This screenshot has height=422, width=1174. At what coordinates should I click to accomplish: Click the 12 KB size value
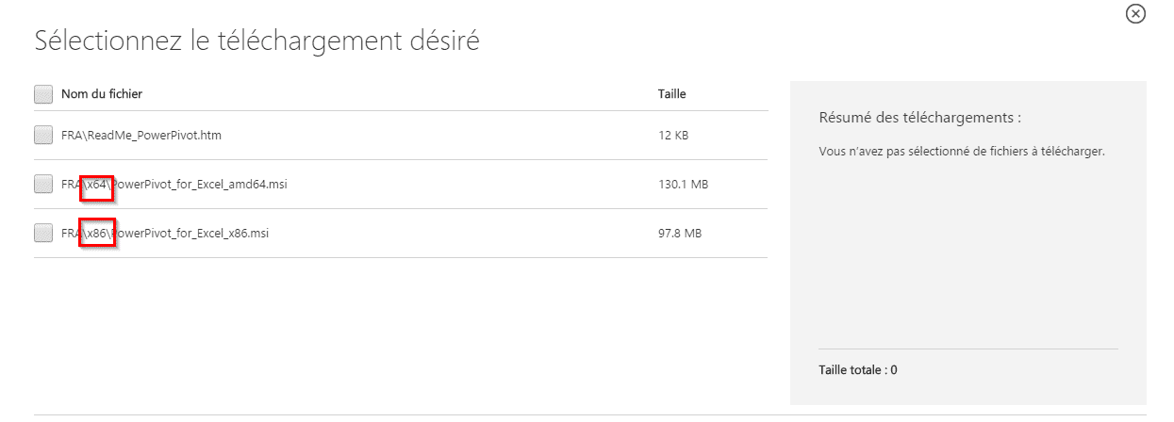[673, 136]
